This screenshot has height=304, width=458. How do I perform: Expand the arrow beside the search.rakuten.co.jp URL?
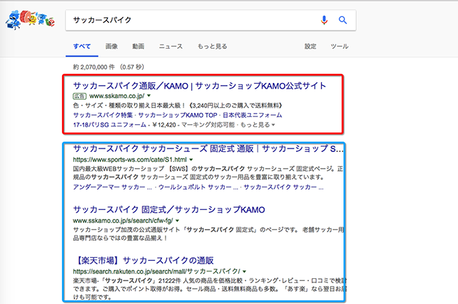[x=244, y=271]
